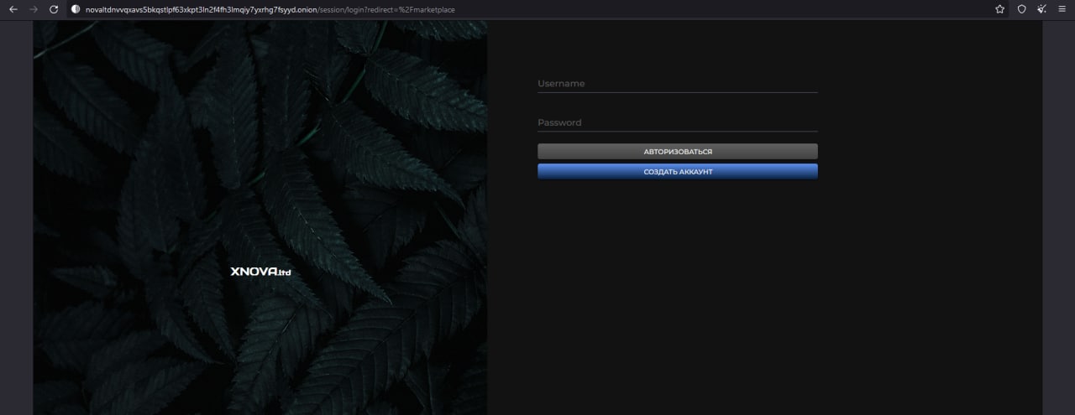
Task: Click the broom New Identity icon
Action: (1042, 9)
